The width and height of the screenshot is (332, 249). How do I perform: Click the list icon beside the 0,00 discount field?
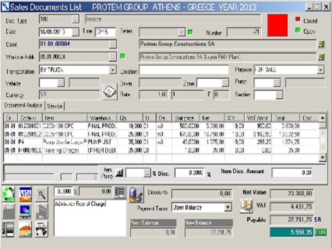click(120, 192)
